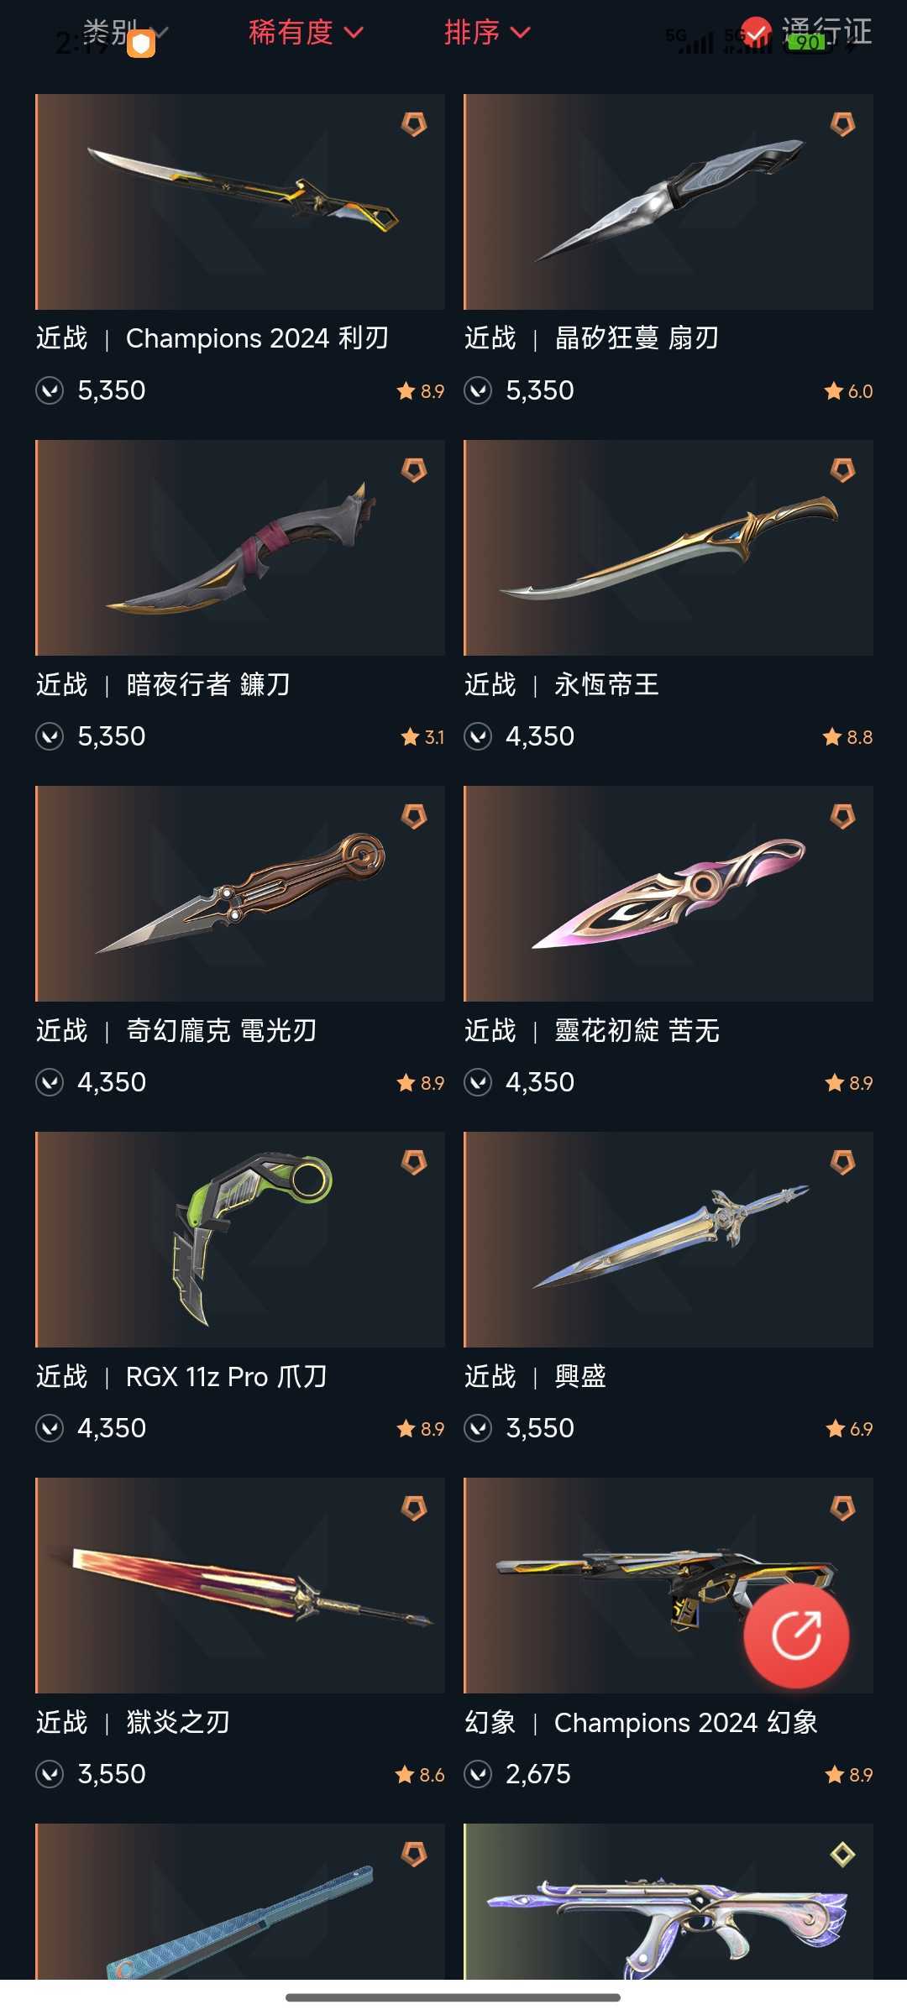The image size is (907, 2015).
Task: Tap the yellow diamond rarity badge on last card
Action: 842,1854
